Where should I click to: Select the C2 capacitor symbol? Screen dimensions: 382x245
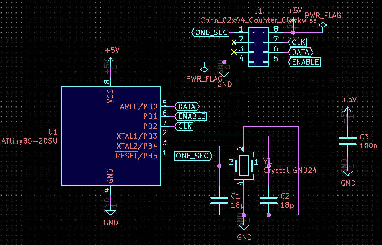269,200
